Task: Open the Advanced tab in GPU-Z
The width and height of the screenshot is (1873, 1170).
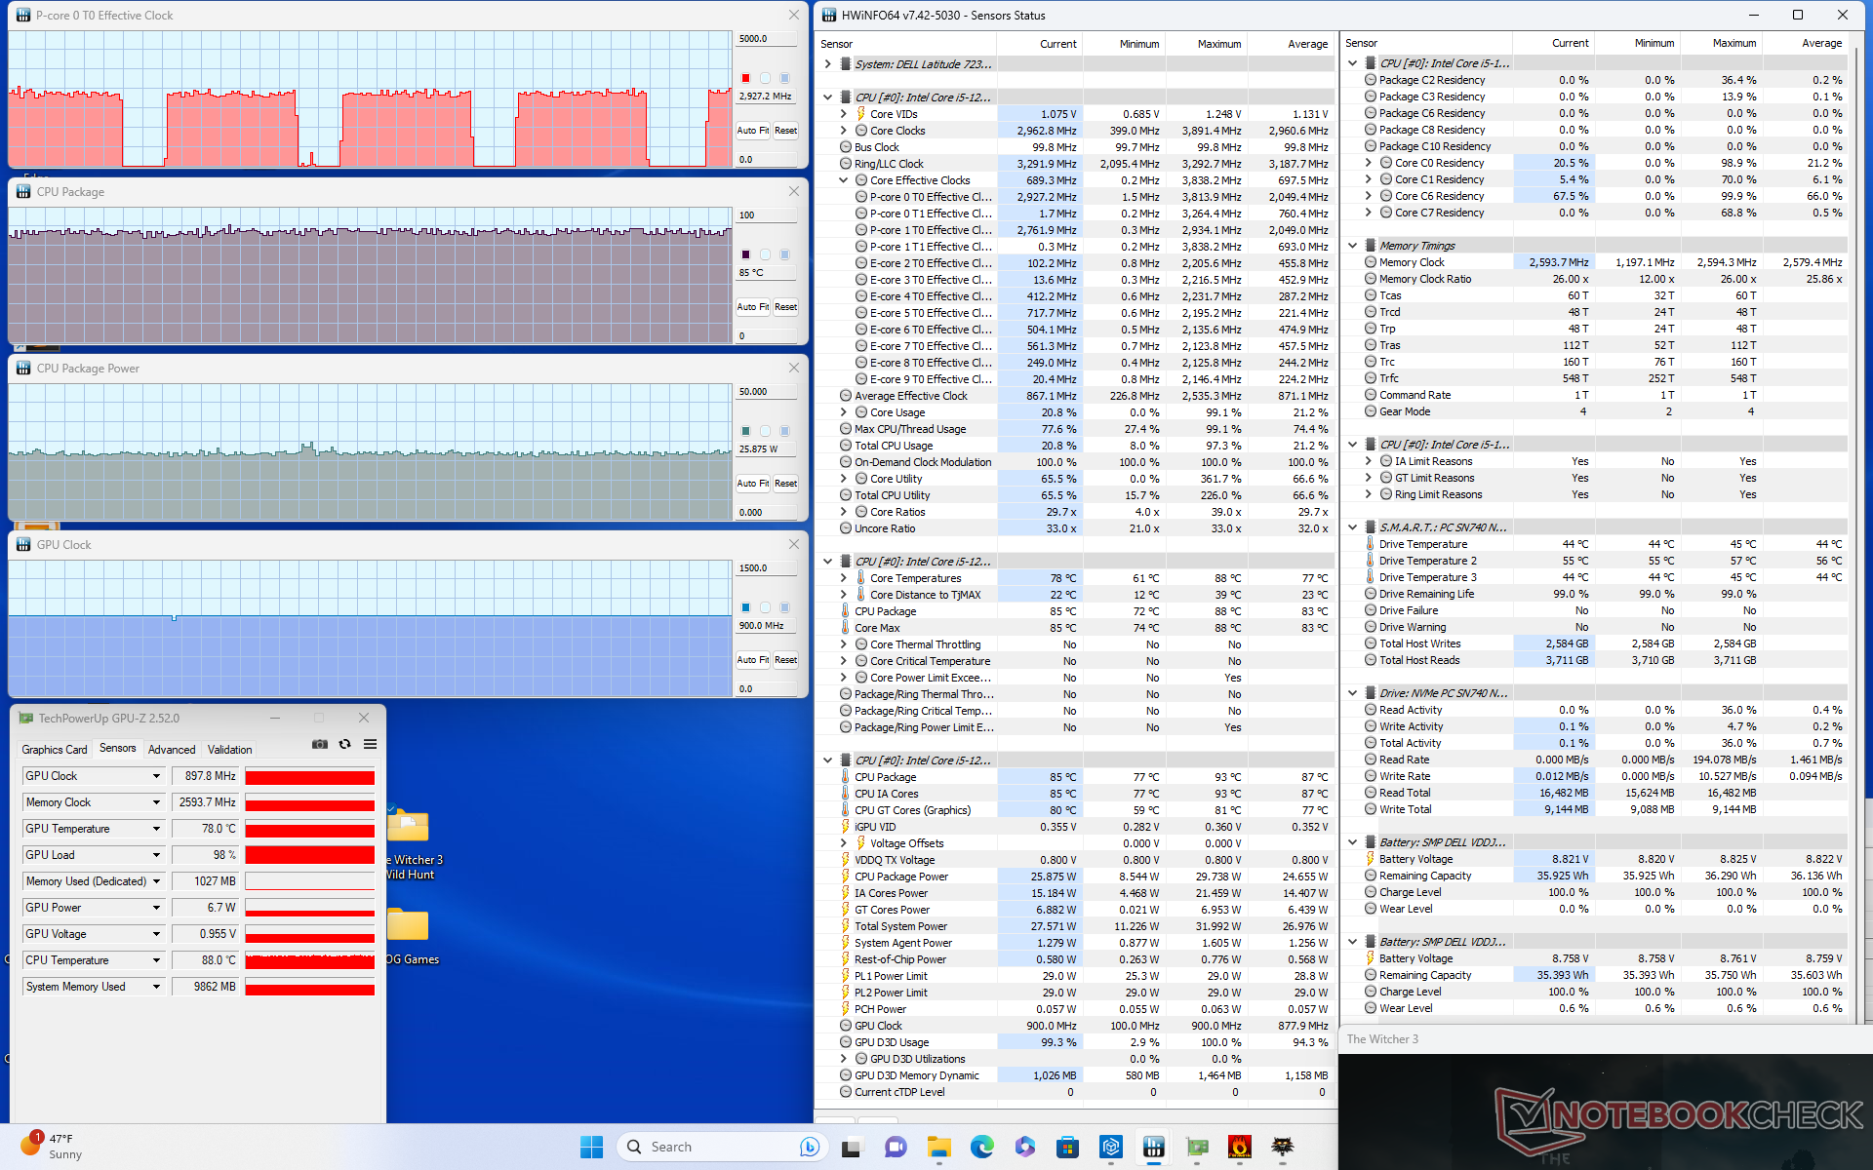Action: [172, 750]
